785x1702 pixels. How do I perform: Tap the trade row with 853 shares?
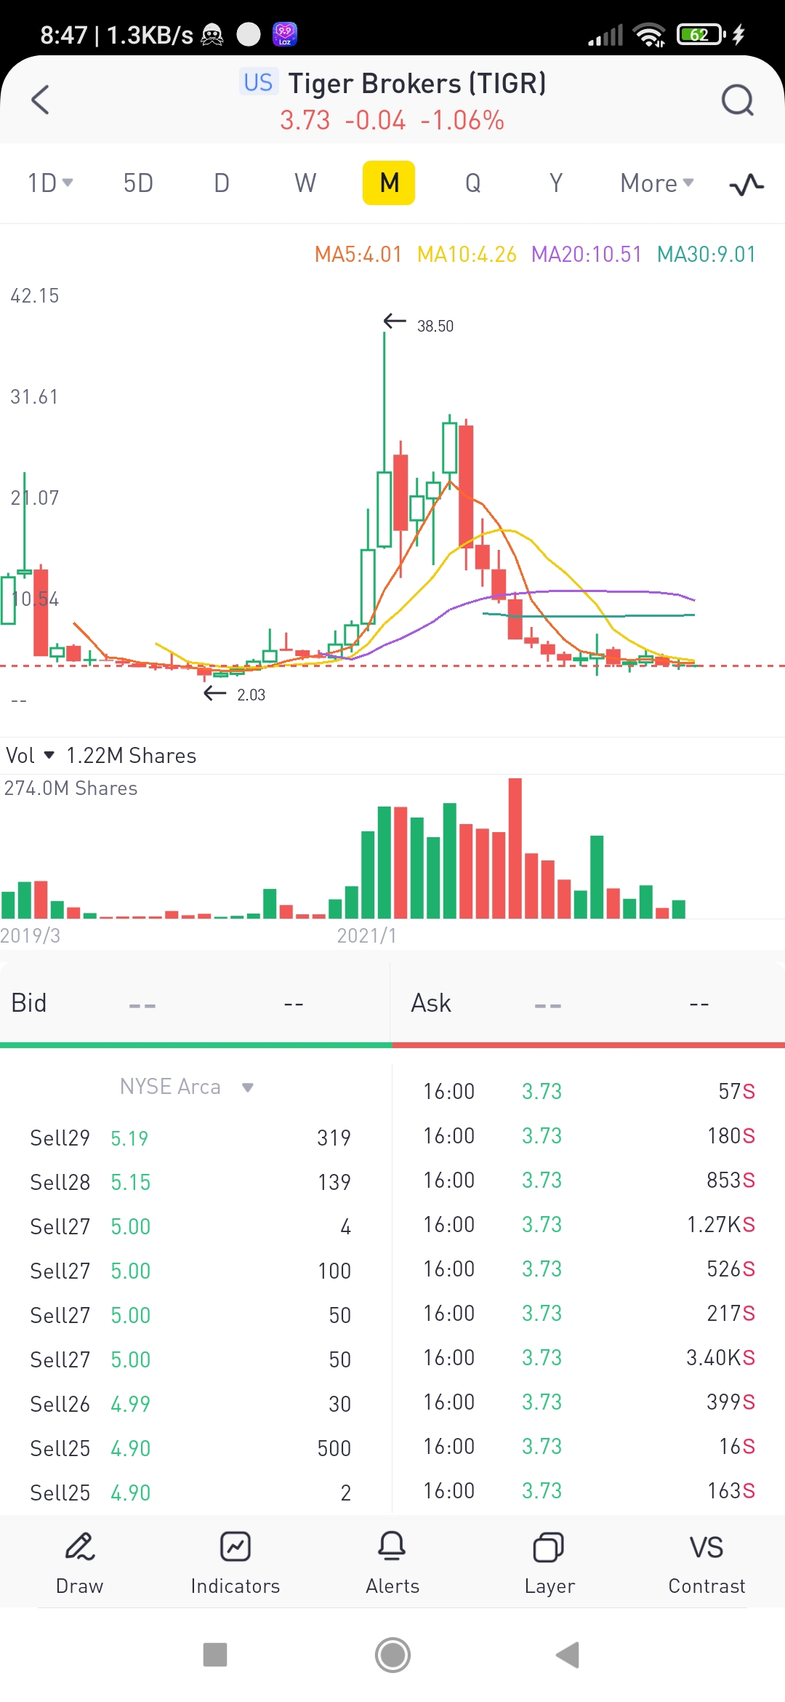point(589,1180)
